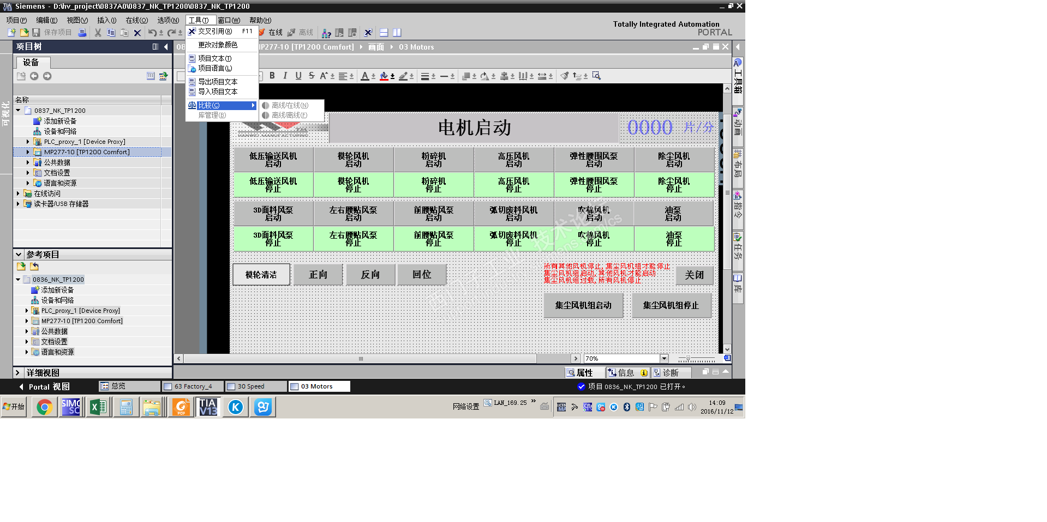Open the text alignment dropdown arrow
Image resolution: width=1047 pixels, height=522 pixels.
coord(351,76)
